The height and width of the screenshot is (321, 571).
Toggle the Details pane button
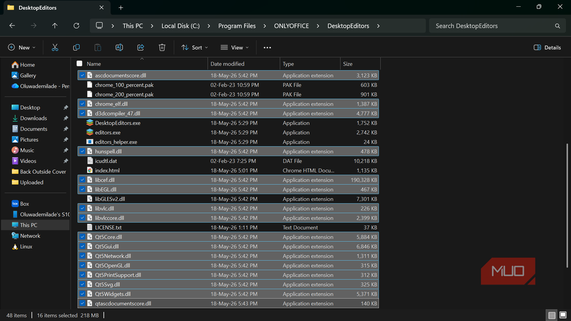pyautogui.click(x=548, y=47)
